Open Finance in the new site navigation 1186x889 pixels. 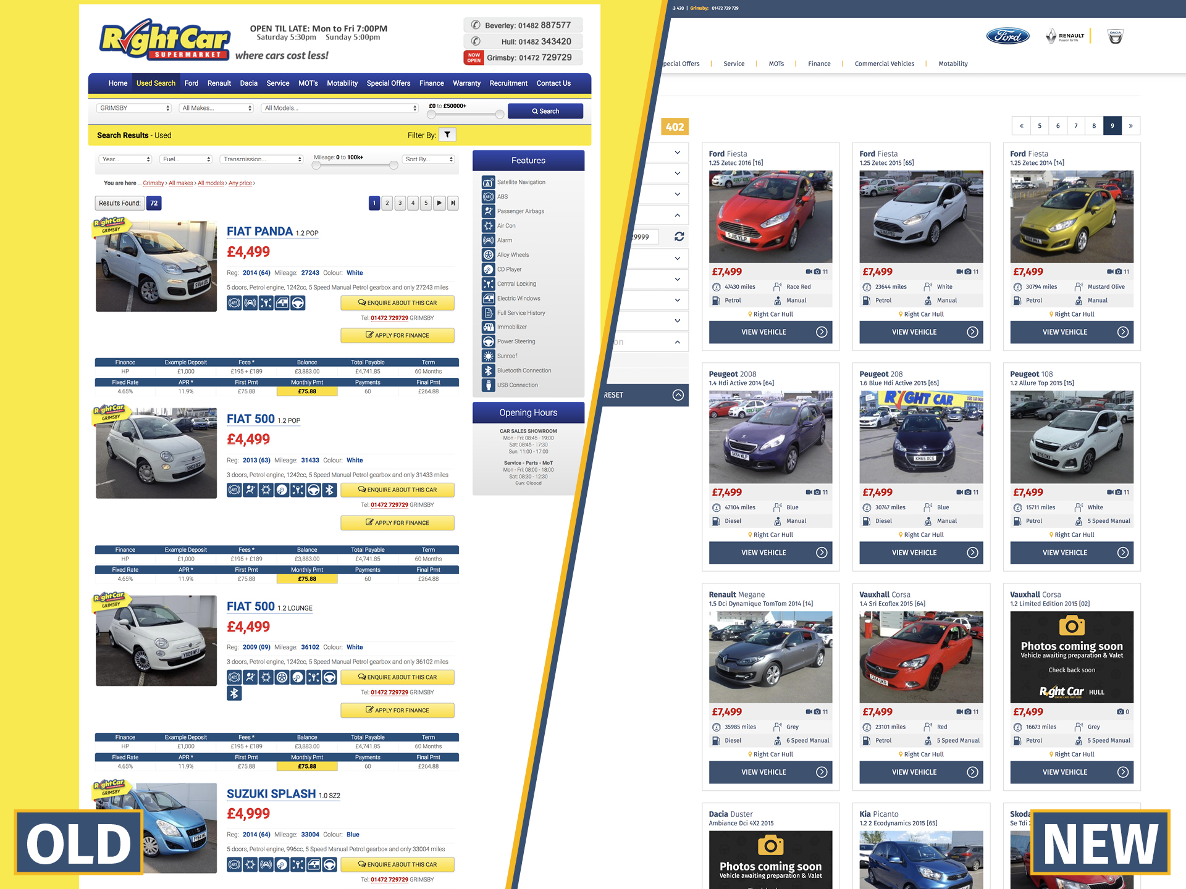coord(819,64)
